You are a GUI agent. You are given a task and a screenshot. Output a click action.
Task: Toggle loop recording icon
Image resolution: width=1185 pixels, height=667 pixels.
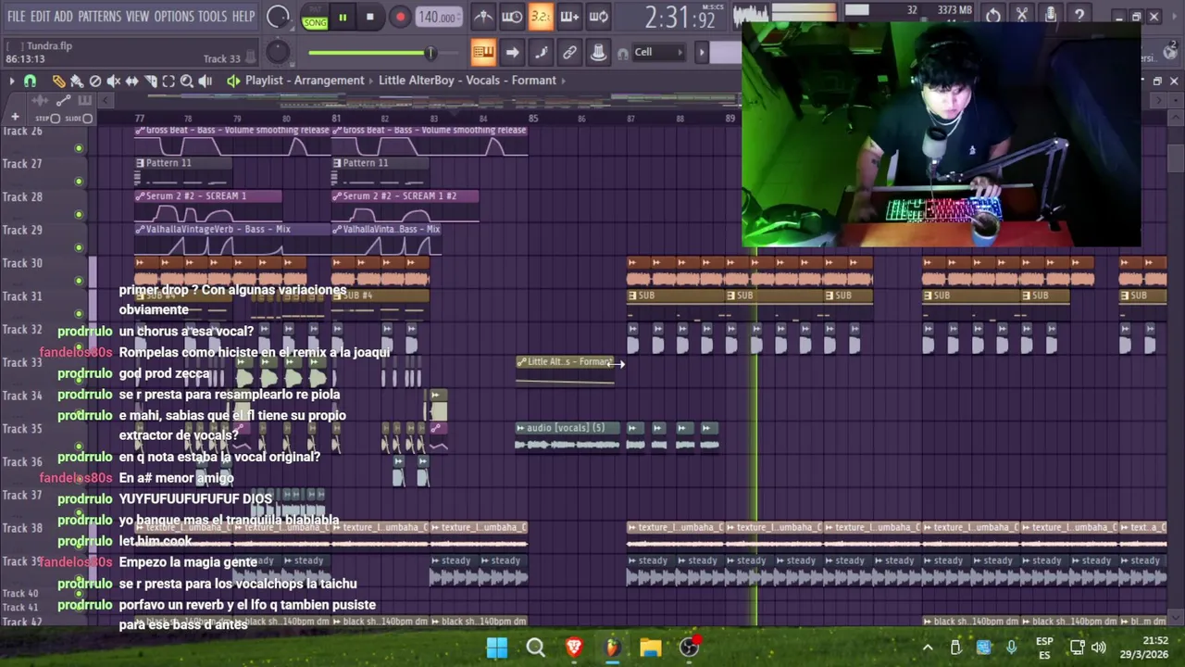598,17
